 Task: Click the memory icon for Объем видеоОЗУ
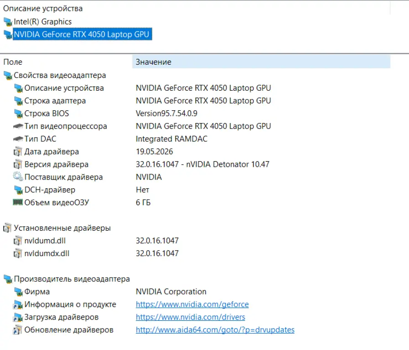pyautogui.click(x=18, y=202)
